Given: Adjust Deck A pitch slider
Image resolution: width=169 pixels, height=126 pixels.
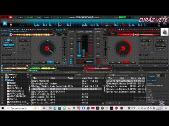Looking at the screenshot, I should pyautogui.click(x=64, y=48).
